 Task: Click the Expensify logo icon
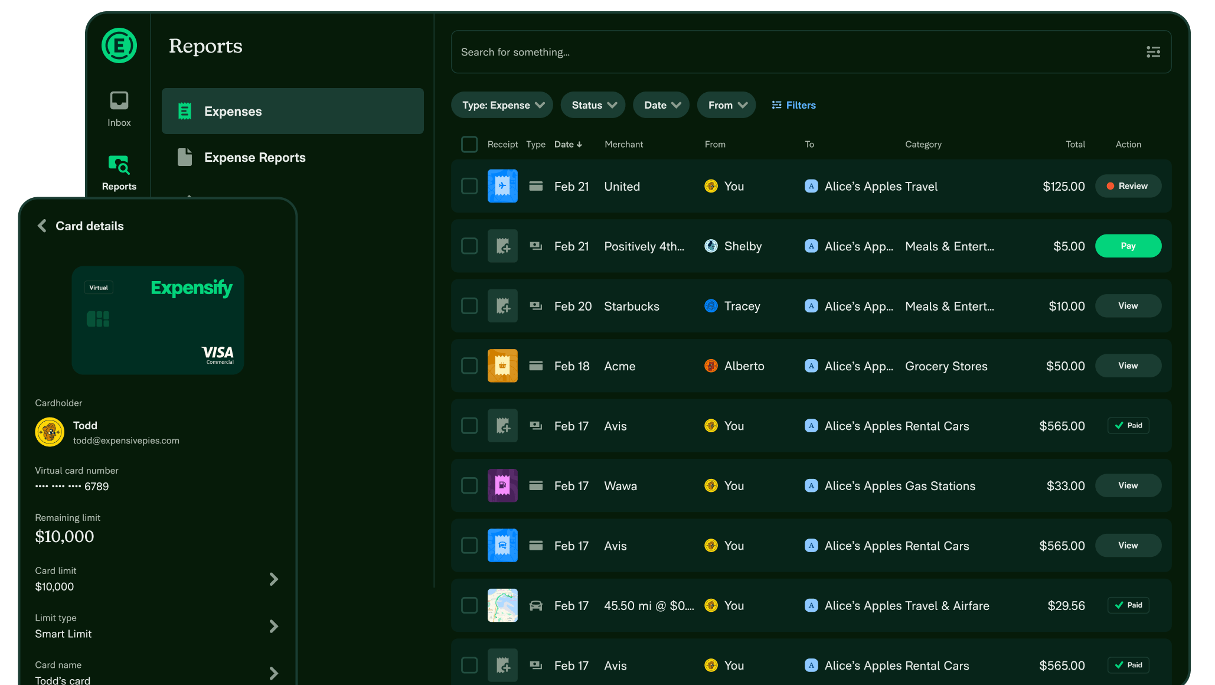(119, 46)
